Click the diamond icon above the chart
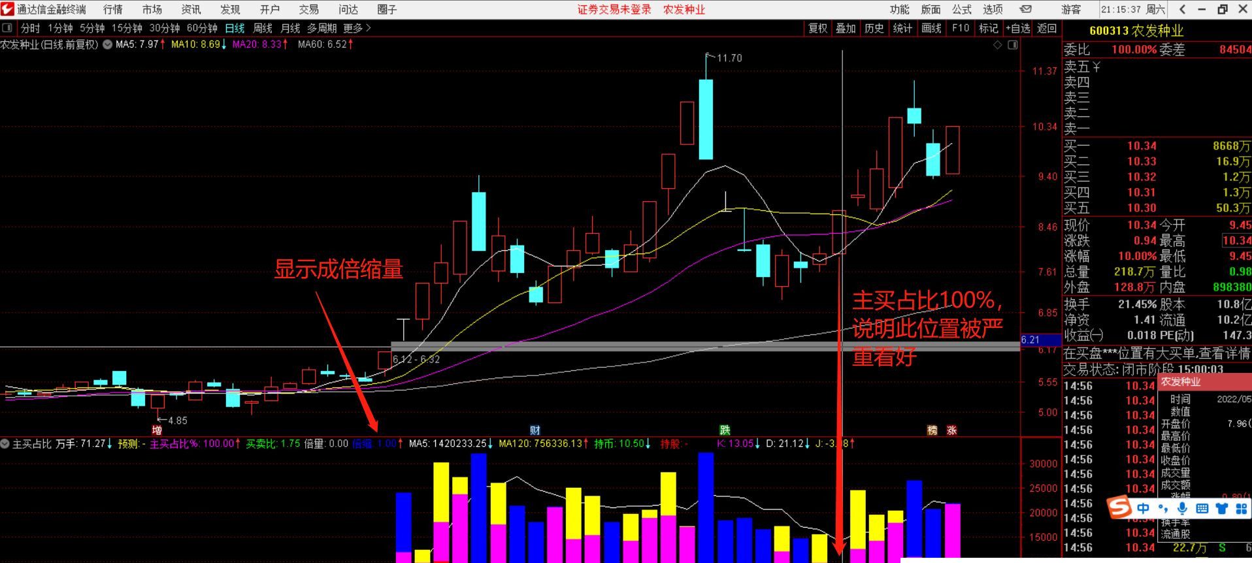 pos(997,45)
